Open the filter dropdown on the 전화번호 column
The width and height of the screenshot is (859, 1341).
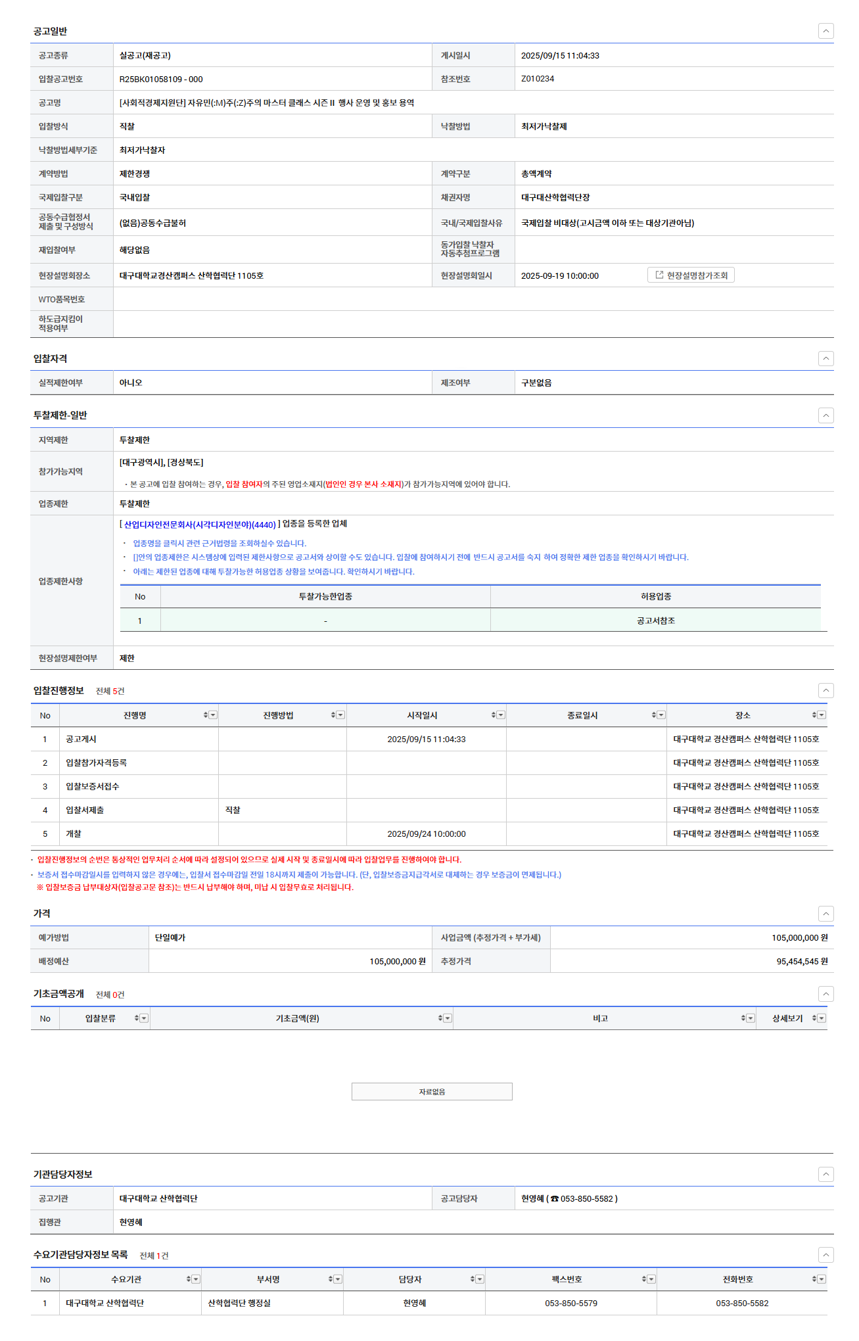coord(822,1279)
